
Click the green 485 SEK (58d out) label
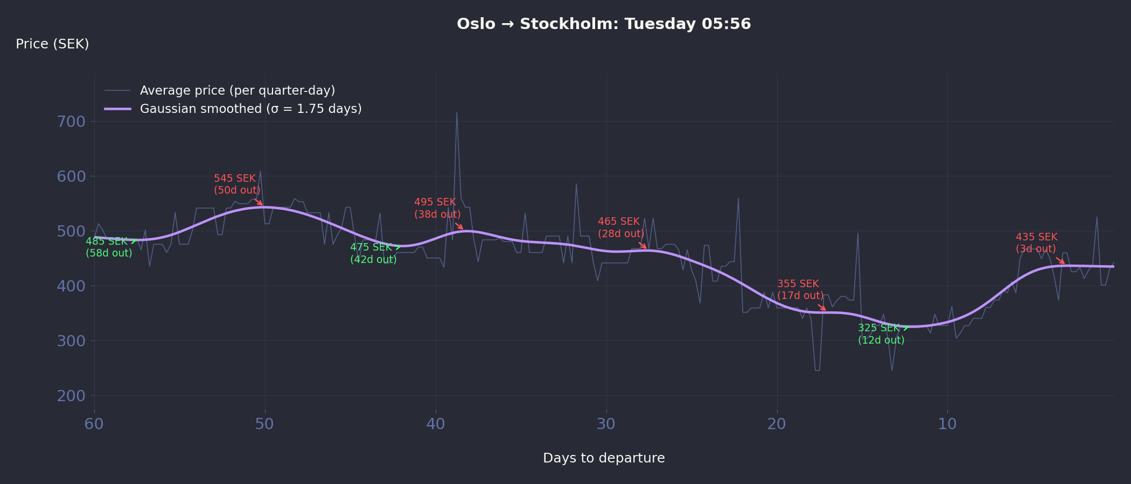tap(108, 247)
